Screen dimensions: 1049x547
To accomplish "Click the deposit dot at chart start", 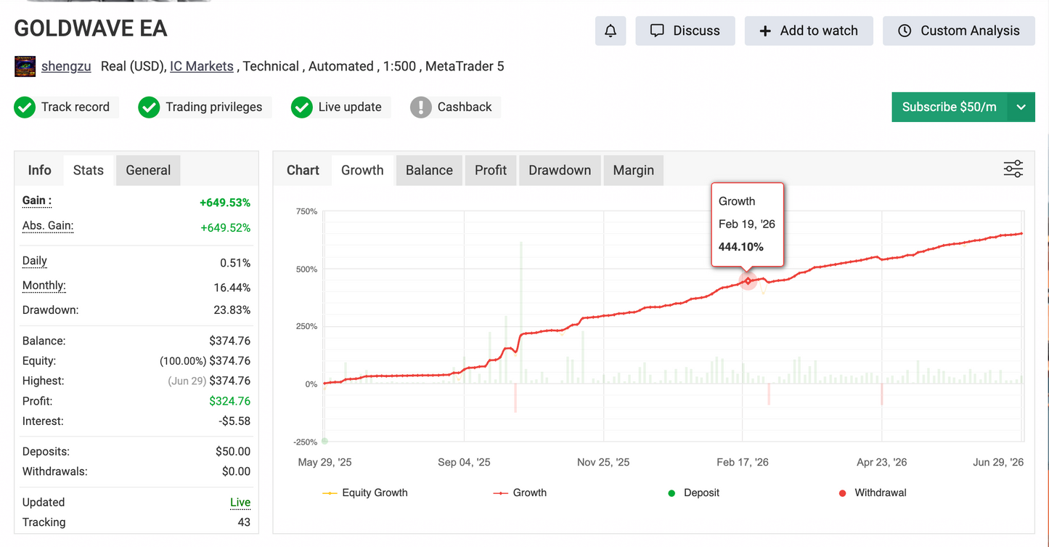I will point(325,441).
